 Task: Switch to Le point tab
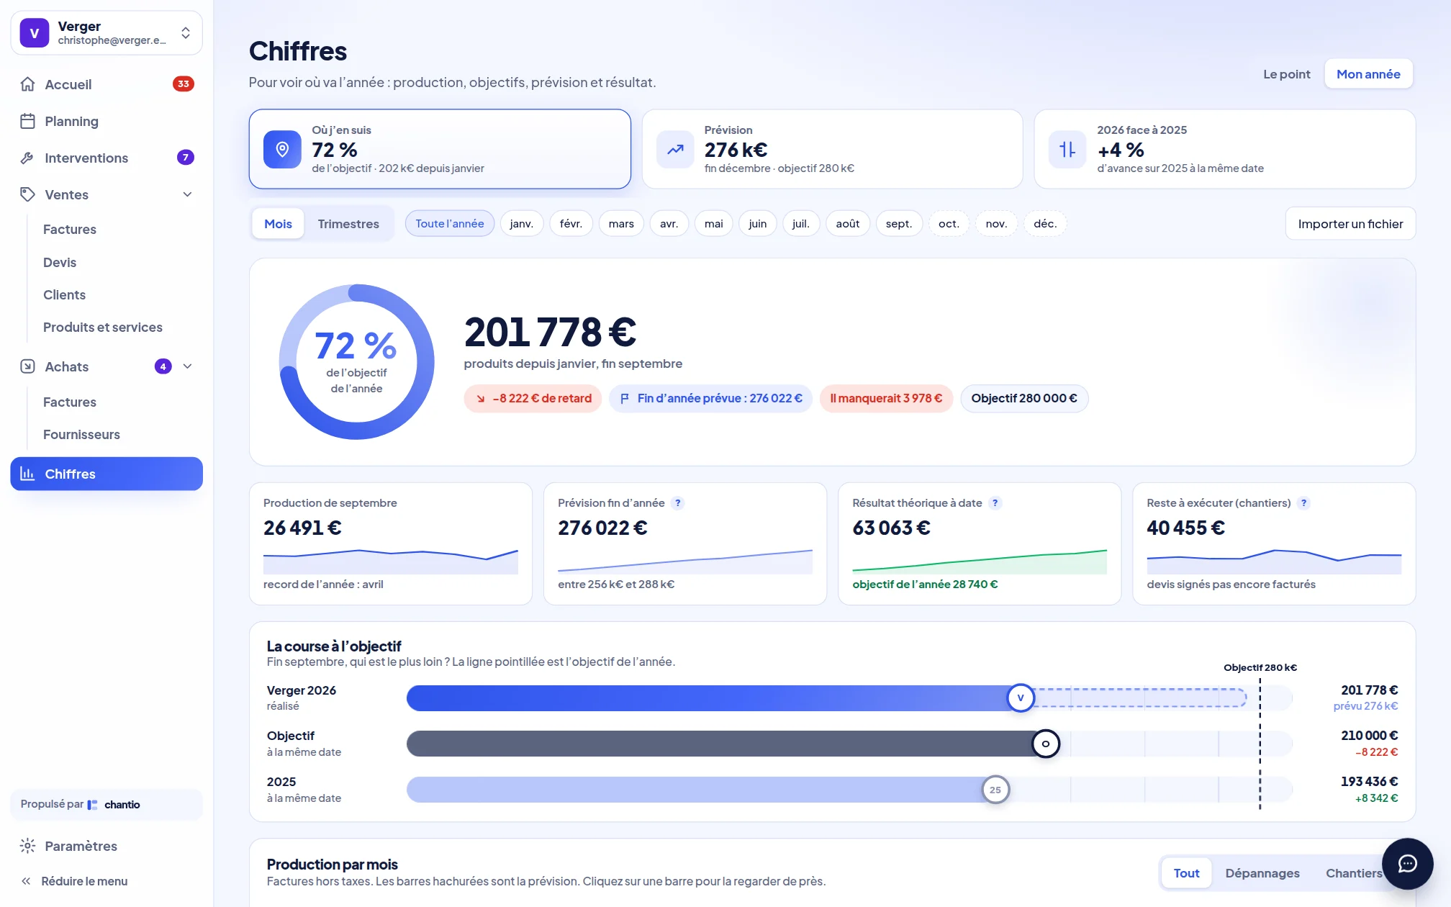pyautogui.click(x=1286, y=74)
